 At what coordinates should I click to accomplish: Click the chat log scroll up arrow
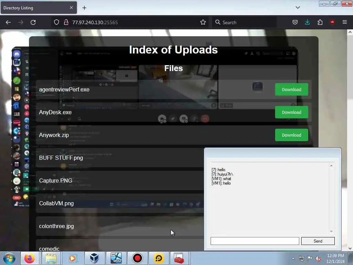click(x=331, y=165)
